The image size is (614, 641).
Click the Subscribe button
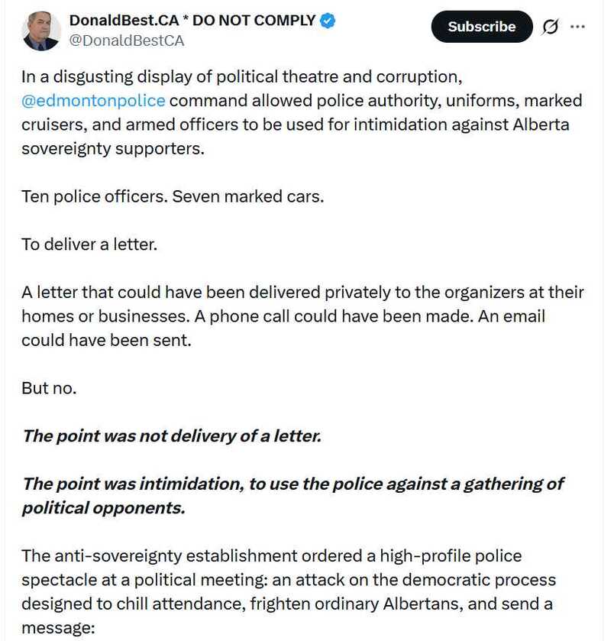point(482,27)
